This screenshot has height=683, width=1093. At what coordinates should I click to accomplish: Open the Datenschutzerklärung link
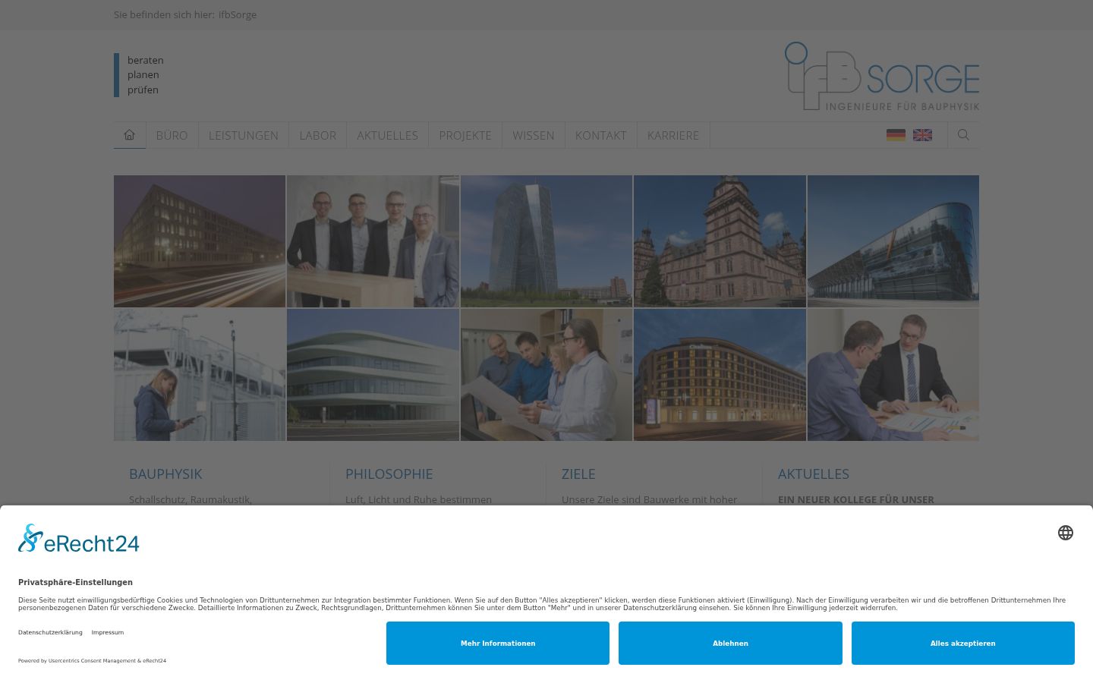point(50,632)
